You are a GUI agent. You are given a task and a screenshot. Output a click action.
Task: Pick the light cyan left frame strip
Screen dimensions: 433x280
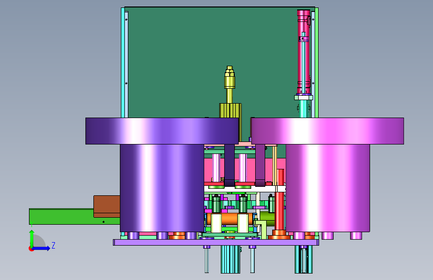click(123, 63)
